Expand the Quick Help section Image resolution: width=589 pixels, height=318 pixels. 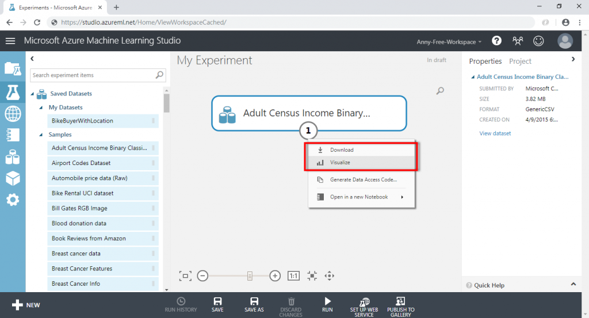(x=573, y=284)
